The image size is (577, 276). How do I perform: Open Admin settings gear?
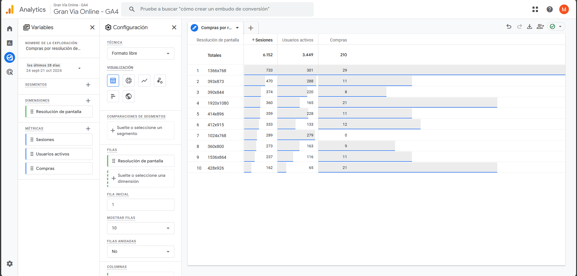[x=10, y=264]
